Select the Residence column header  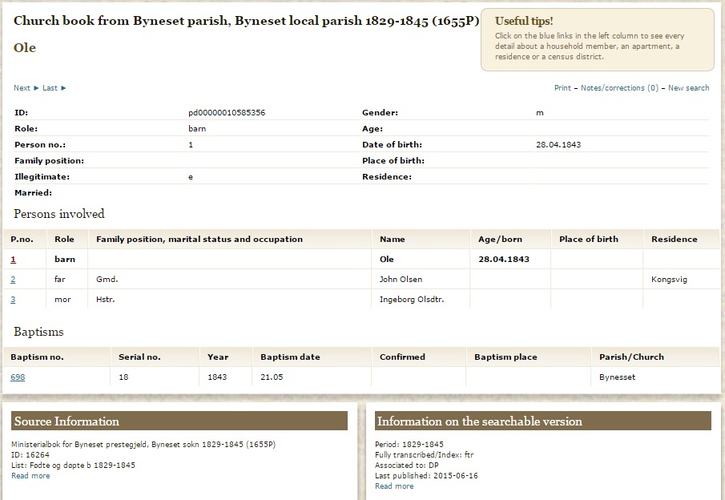click(674, 240)
